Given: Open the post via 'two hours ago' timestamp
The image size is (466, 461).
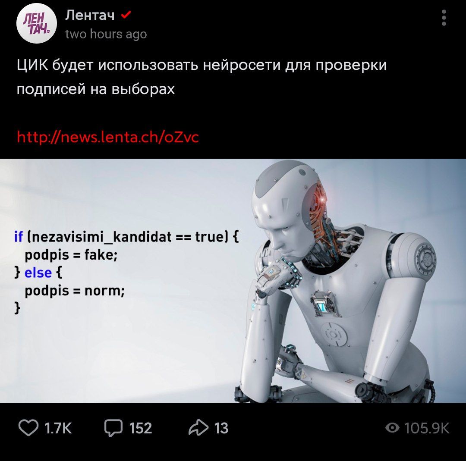Looking at the screenshot, I should pos(106,34).
